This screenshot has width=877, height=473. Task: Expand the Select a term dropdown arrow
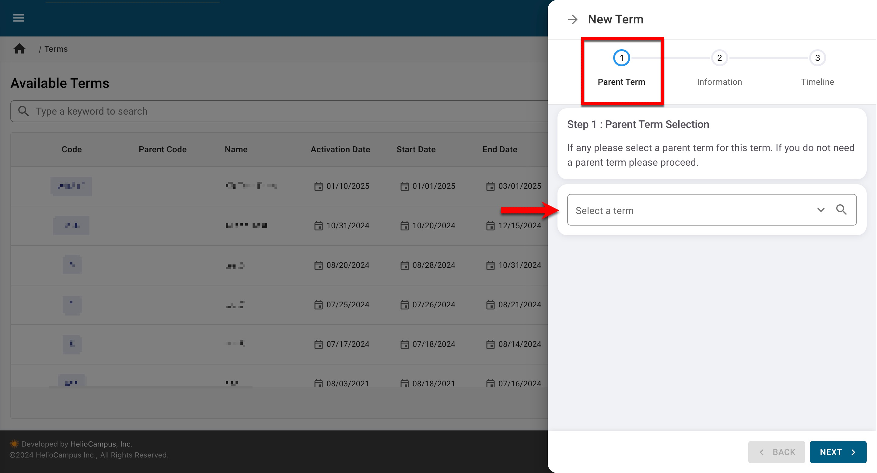coord(821,210)
